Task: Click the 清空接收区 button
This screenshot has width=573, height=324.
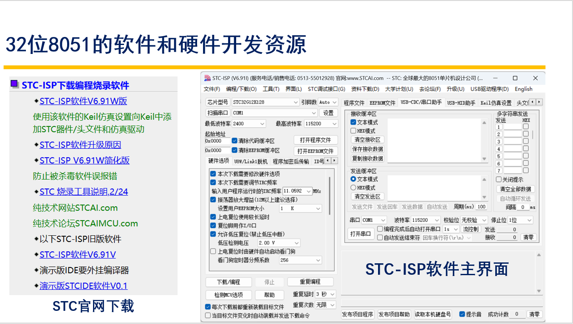Action: [x=367, y=140]
